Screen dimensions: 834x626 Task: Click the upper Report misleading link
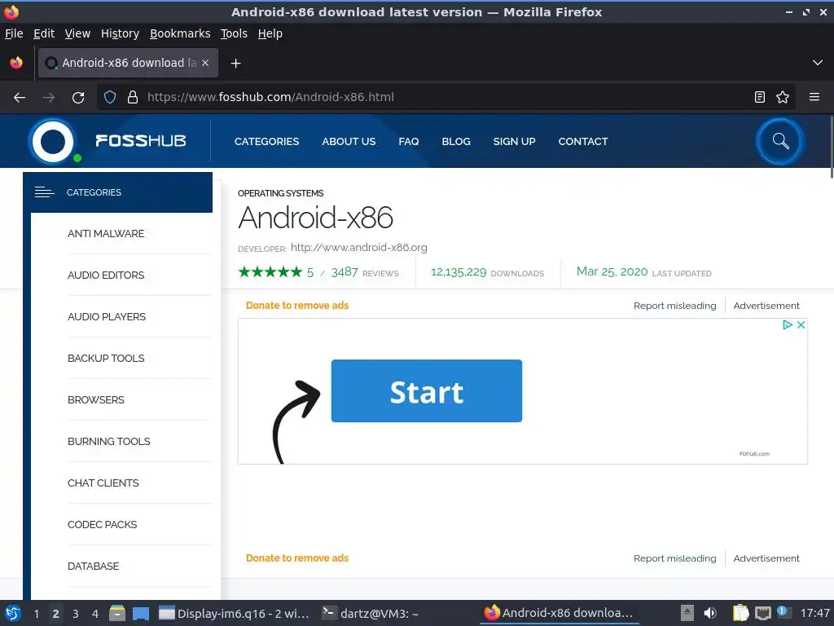point(674,306)
